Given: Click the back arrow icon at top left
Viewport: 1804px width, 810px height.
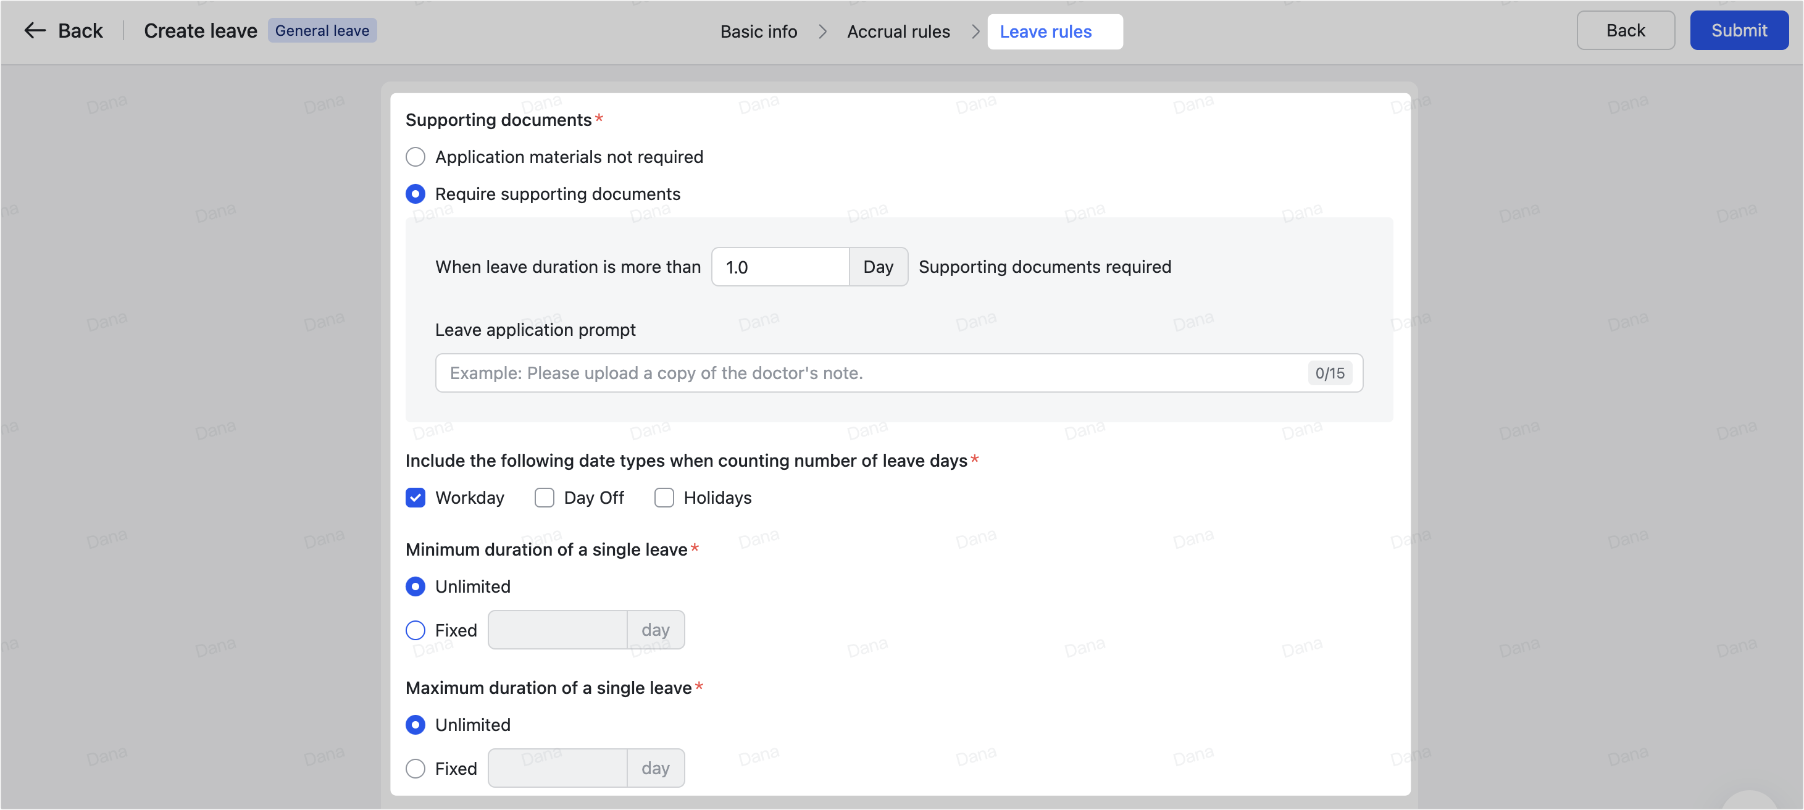Looking at the screenshot, I should click(35, 30).
